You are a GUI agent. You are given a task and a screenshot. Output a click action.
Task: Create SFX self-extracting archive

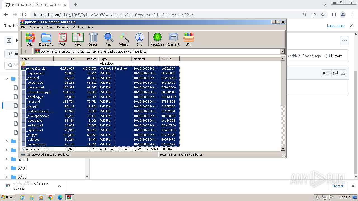189,39
